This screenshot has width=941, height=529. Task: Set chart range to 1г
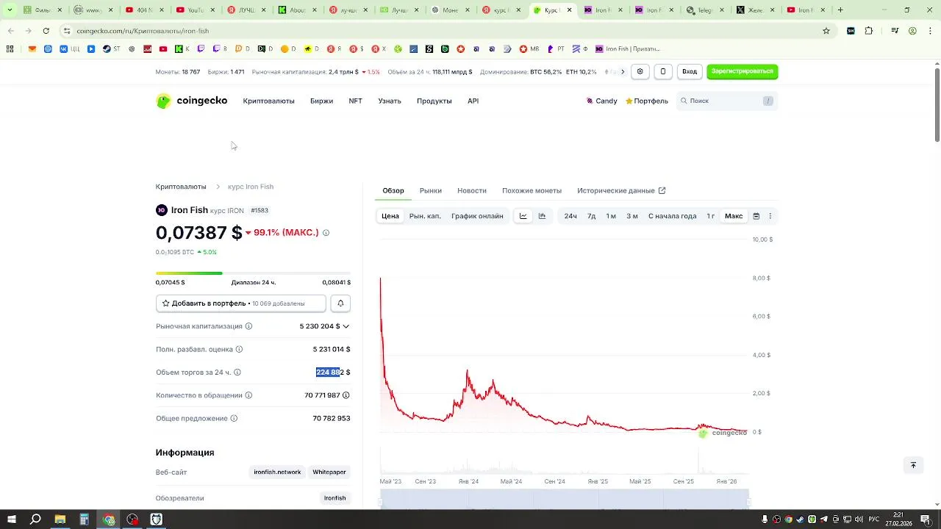click(711, 216)
